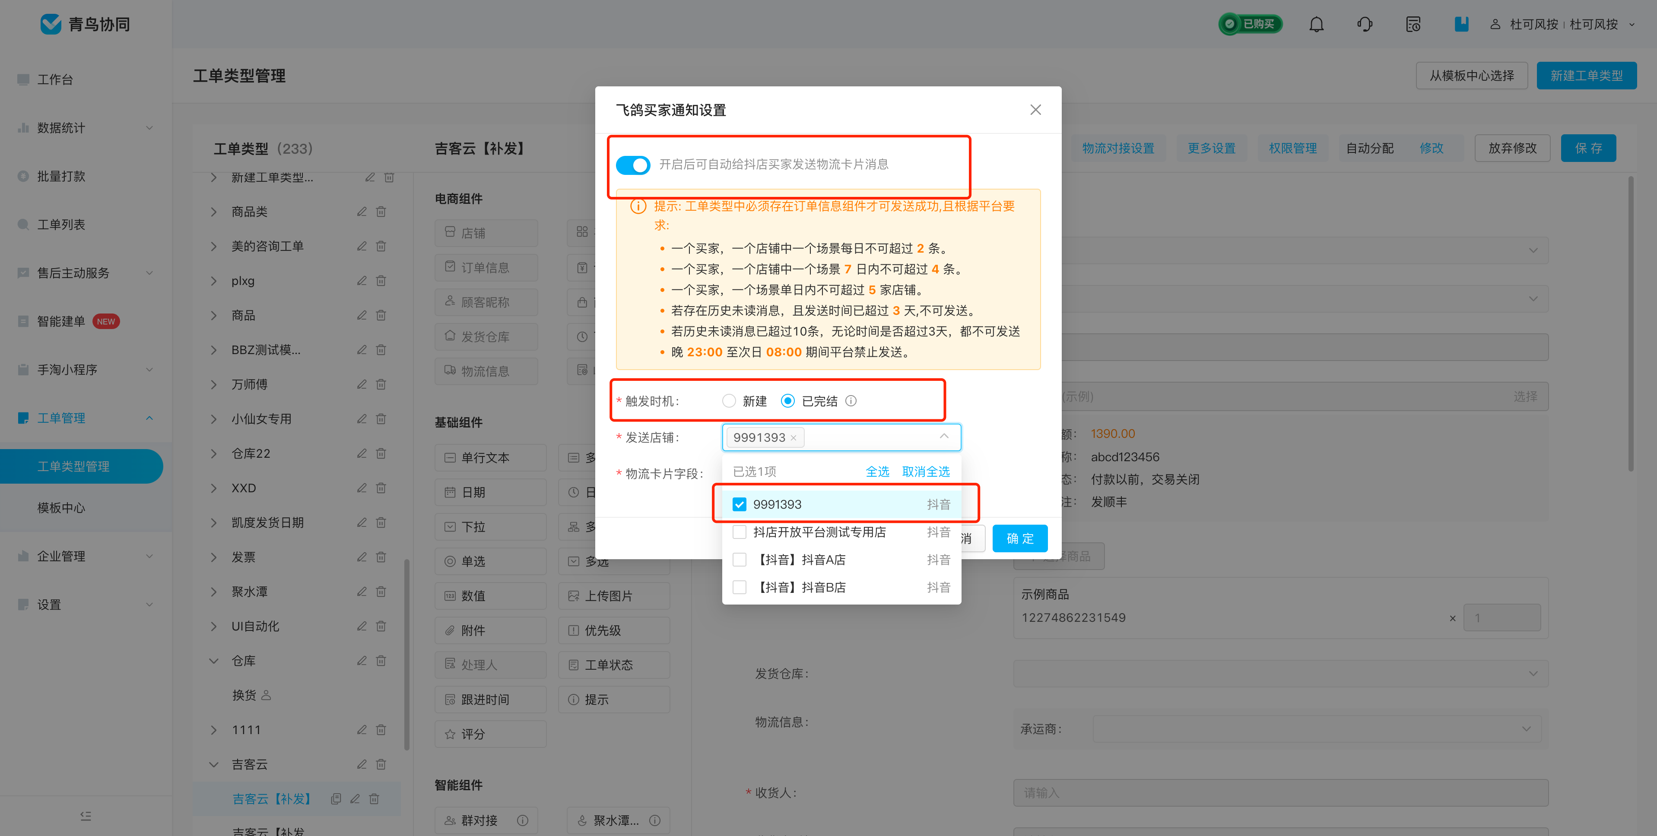
Task: Go to 工作台 in sidebar
Action: [55, 80]
